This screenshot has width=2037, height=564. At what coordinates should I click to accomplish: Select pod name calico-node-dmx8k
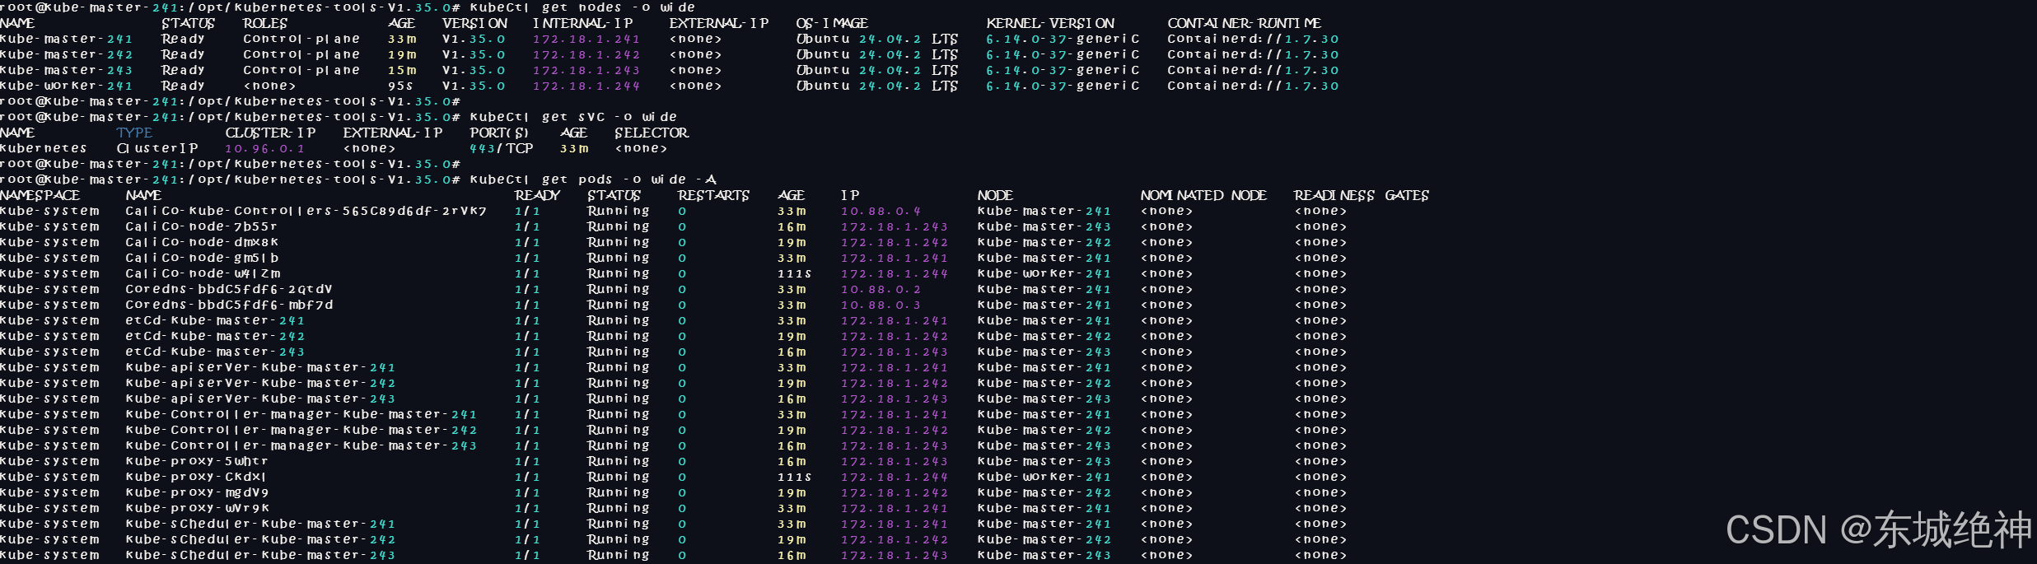pyautogui.click(x=202, y=243)
